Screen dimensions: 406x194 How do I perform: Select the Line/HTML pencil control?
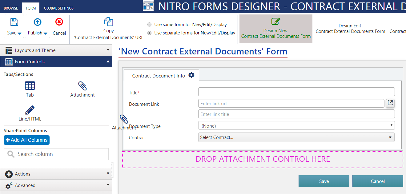pos(30,110)
